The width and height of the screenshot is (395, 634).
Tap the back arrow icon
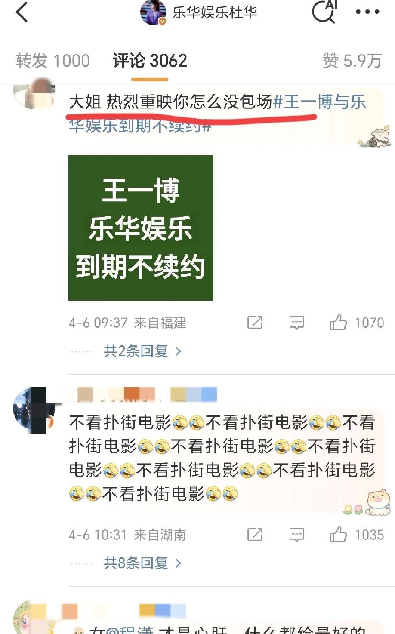click(x=22, y=12)
